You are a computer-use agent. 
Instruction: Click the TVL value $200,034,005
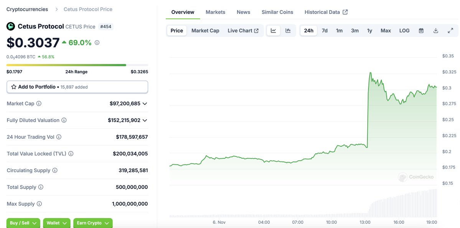click(130, 154)
